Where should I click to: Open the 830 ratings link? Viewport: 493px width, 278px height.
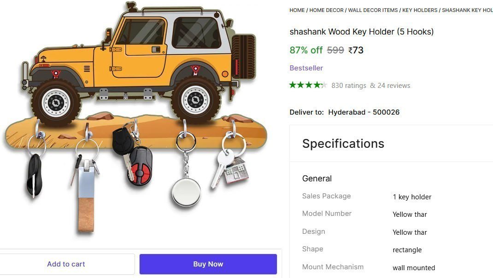click(349, 86)
